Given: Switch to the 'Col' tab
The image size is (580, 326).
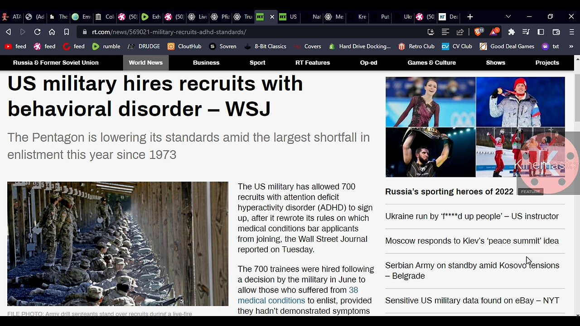Looking at the screenshot, I should click(105, 17).
